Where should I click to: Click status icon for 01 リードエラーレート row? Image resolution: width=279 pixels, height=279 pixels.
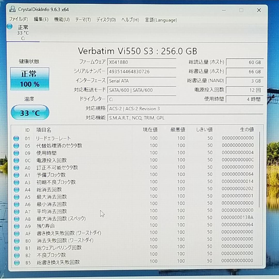pos(16,138)
